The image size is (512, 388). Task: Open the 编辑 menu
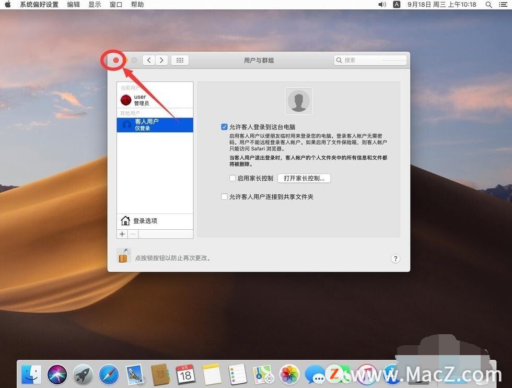74,5
